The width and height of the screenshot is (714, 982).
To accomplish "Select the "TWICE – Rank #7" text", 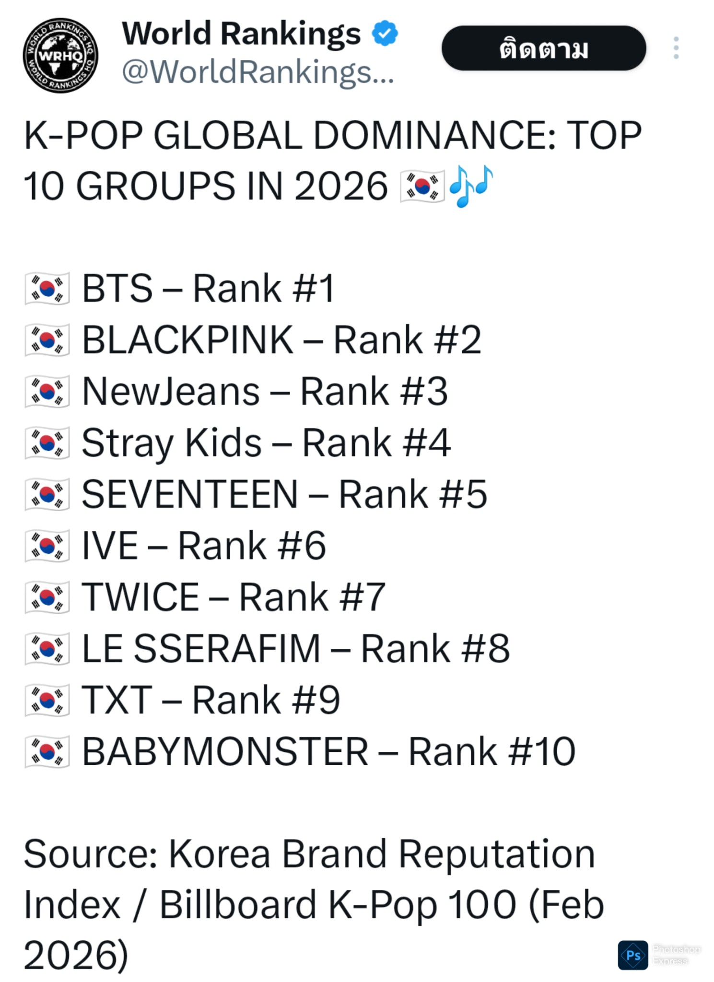I will (x=234, y=597).
